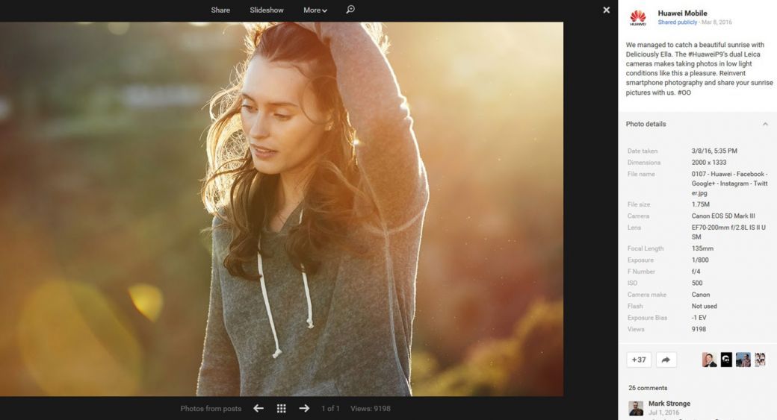
Task: Open the photo grid view icon
Action: coord(282,408)
